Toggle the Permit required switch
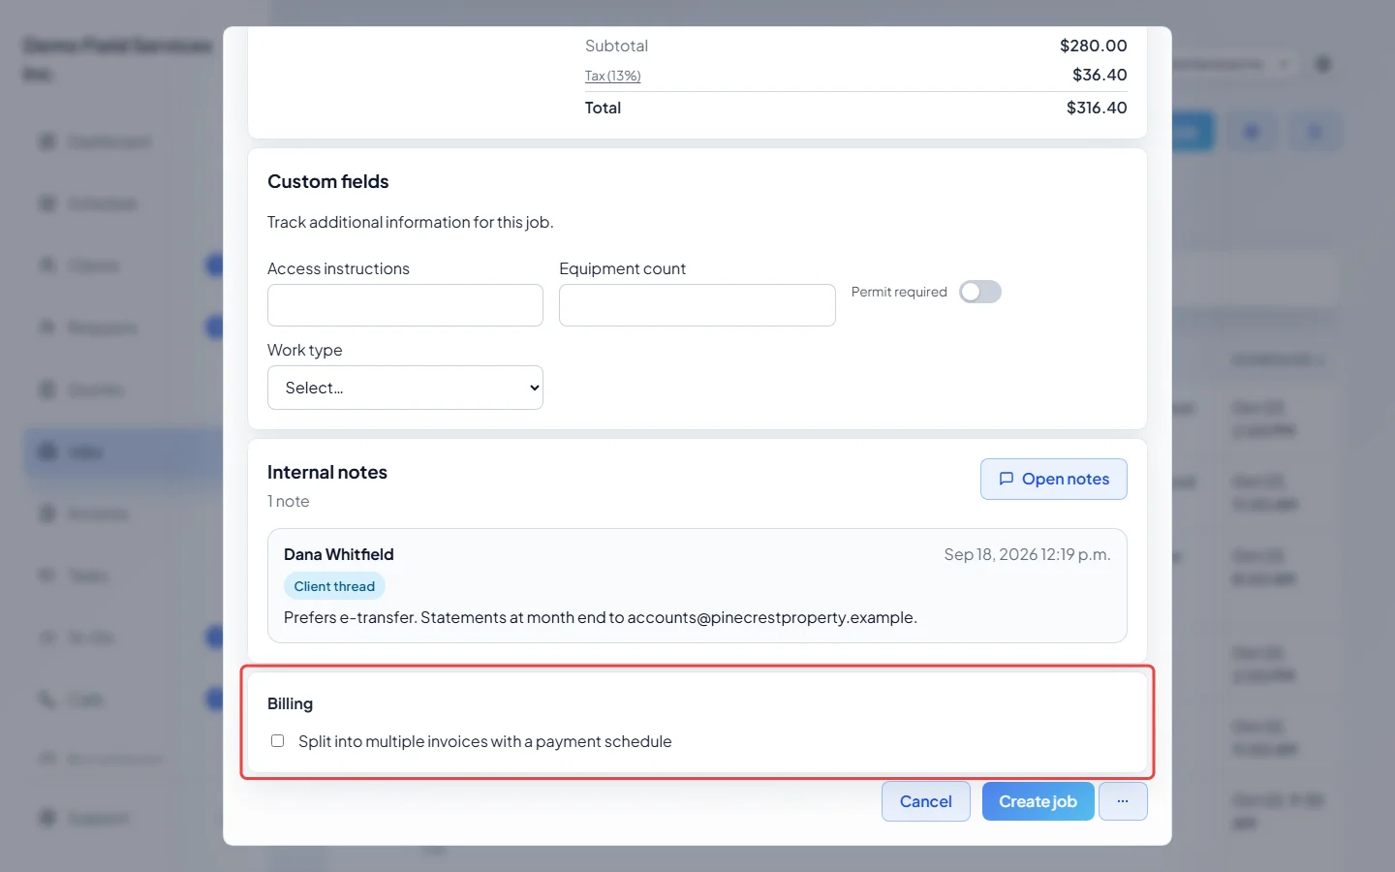 click(x=980, y=292)
